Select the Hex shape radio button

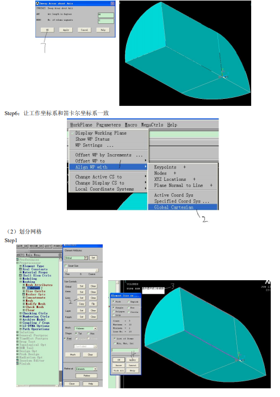coord(88,333)
